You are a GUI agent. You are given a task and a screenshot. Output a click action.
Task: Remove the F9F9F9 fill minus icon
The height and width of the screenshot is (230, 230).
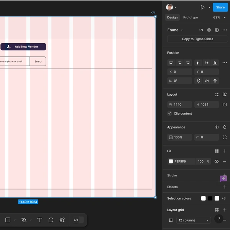(x=224, y=161)
